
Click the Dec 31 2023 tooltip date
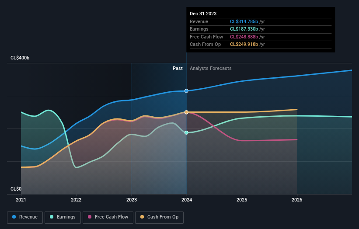pyautogui.click(x=203, y=14)
